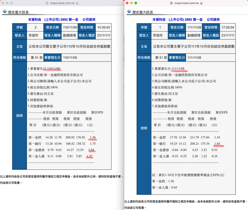Click the 累計自結盈餘 column heading in the right window
Screen dimensions: 248x210
click(x=201, y=112)
